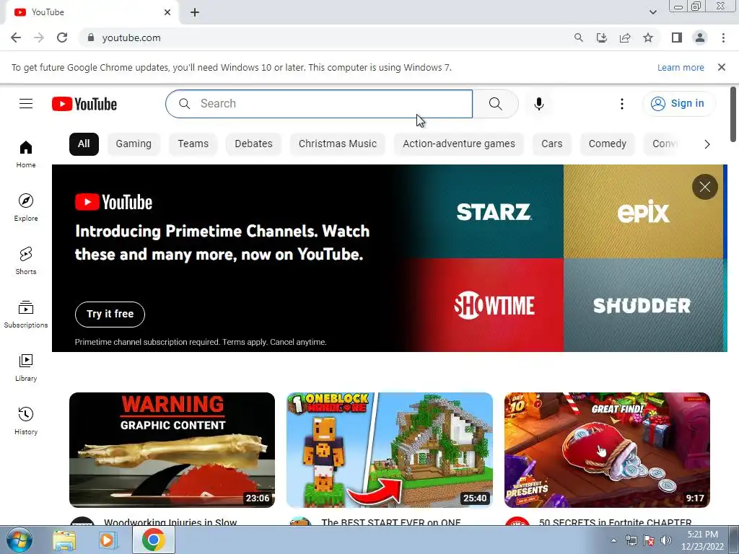This screenshot has height=554, width=739.
Task: Click the Action Center flag tray icon
Action: pos(649,540)
